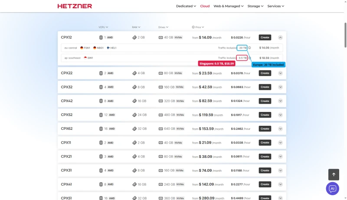Expand the CPX42 row details
The image size is (347, 200).
[280, 101]
